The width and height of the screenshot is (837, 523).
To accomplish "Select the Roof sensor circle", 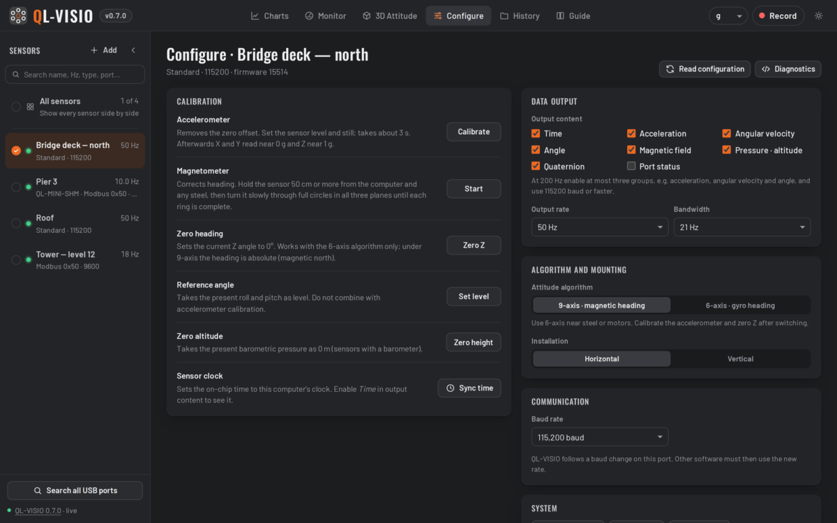I will 16,223.
